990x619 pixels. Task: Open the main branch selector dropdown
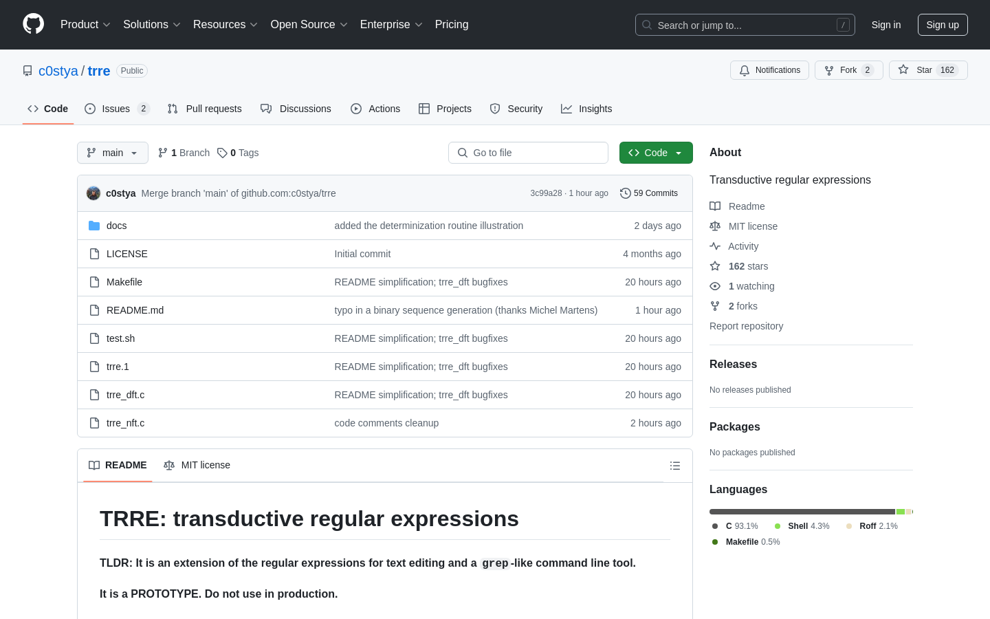(113, 153)
